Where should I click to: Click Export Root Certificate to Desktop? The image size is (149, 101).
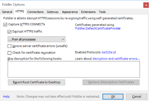click(x=37, y=82)
